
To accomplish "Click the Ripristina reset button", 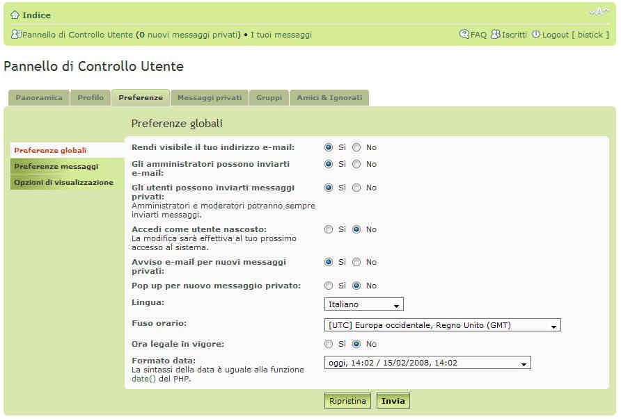I will (x=347, y=401).
